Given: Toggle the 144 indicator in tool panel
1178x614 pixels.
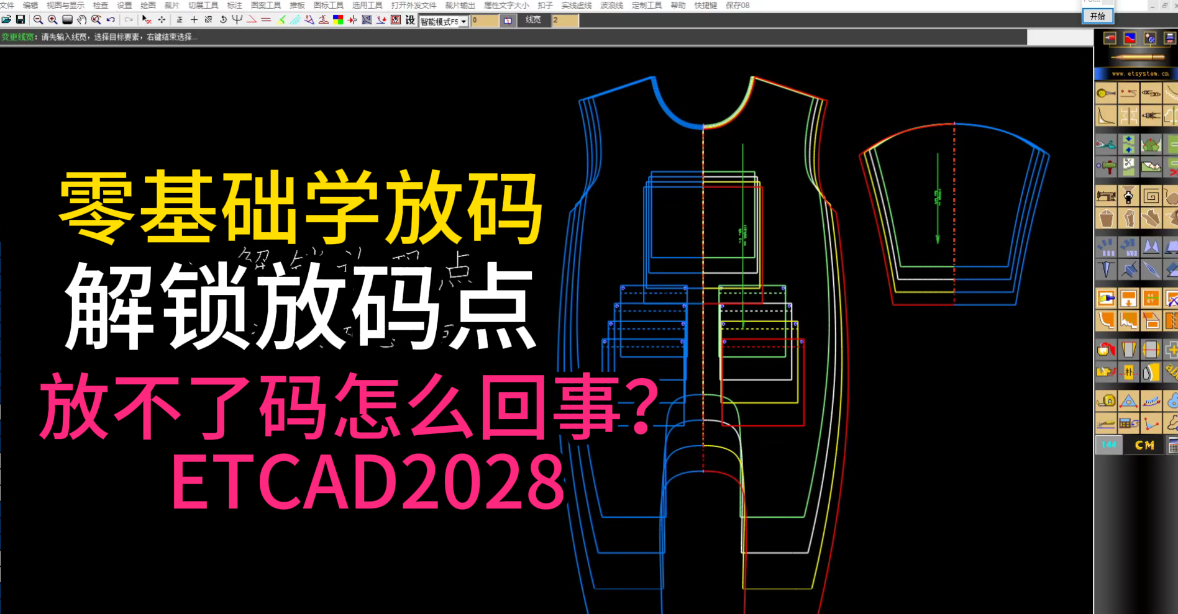Looking at the screenshot, I should pyautogui.click(x=1109, y=445).
